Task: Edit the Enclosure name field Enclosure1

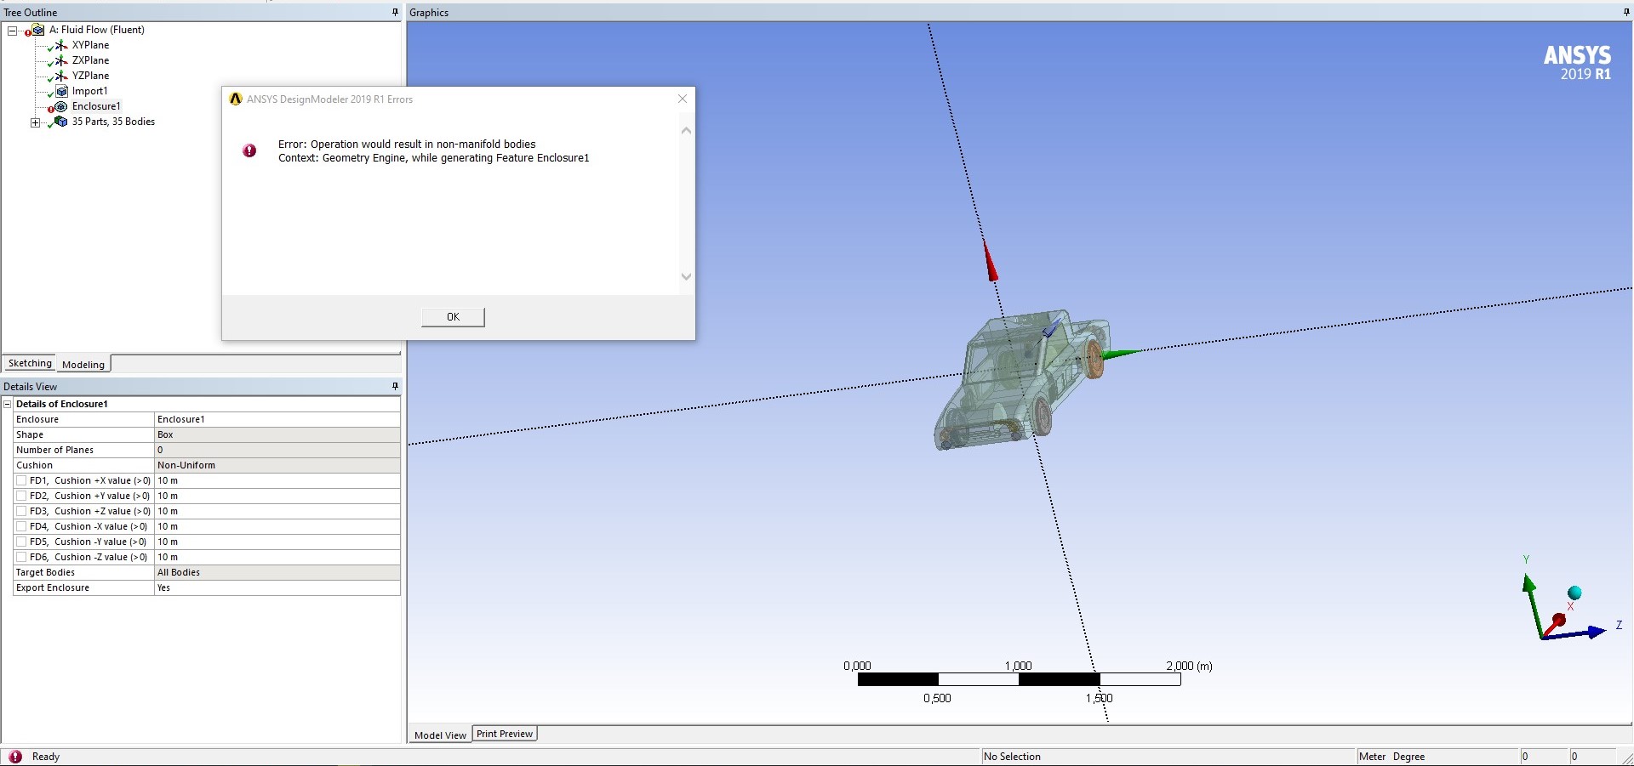Action: 277,419
